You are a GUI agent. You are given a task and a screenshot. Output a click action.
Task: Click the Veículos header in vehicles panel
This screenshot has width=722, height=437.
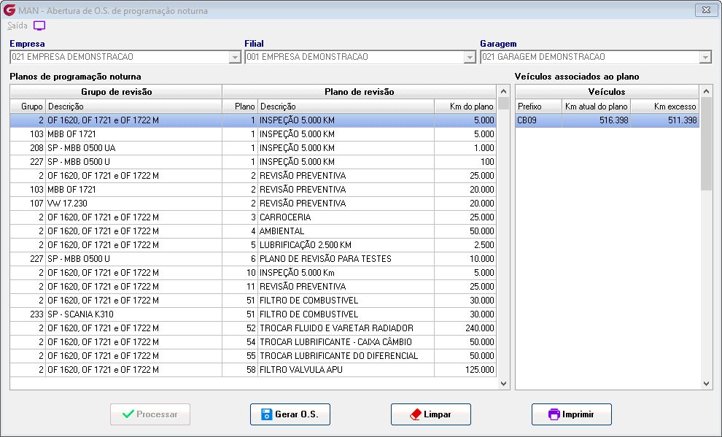607,92
